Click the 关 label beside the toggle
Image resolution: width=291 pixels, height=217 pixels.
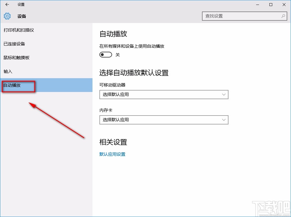[x=118, y=54]
